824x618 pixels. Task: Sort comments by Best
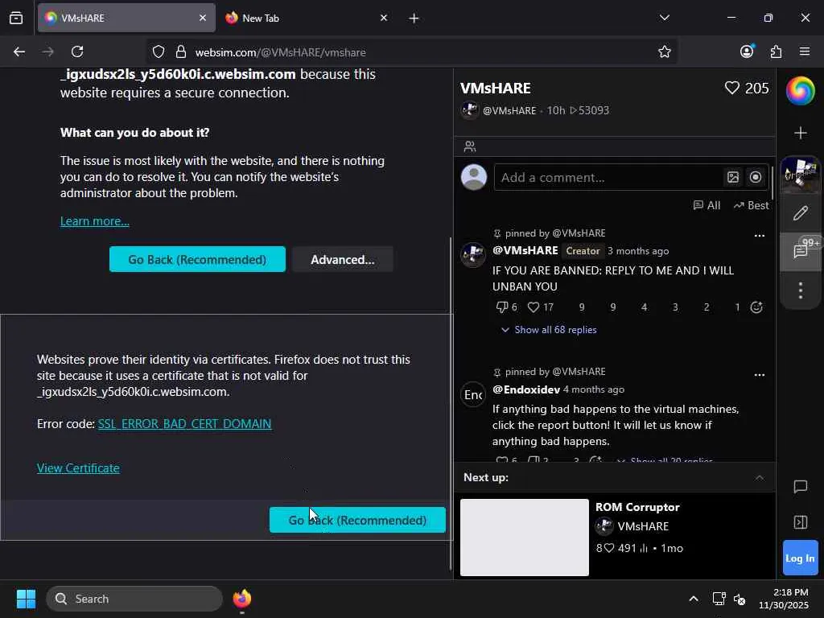coord(751,205)
